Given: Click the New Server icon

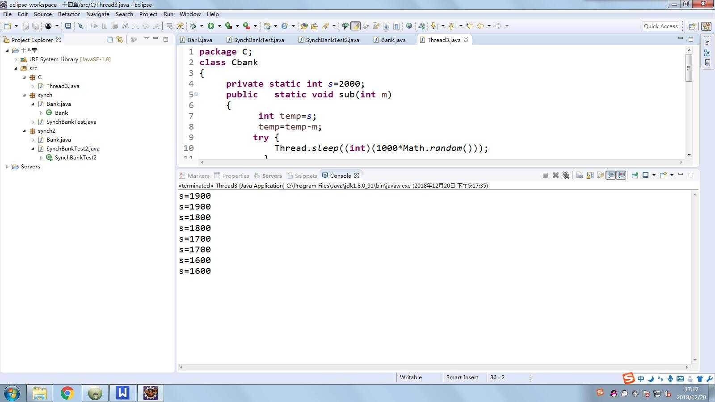Looking at the screenshot, I should pyautogui.click(x=267, y=26).
